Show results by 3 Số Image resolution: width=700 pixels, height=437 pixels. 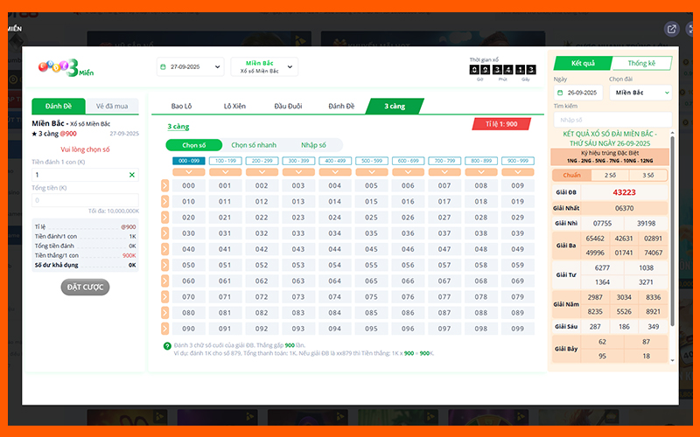(648, 176)
